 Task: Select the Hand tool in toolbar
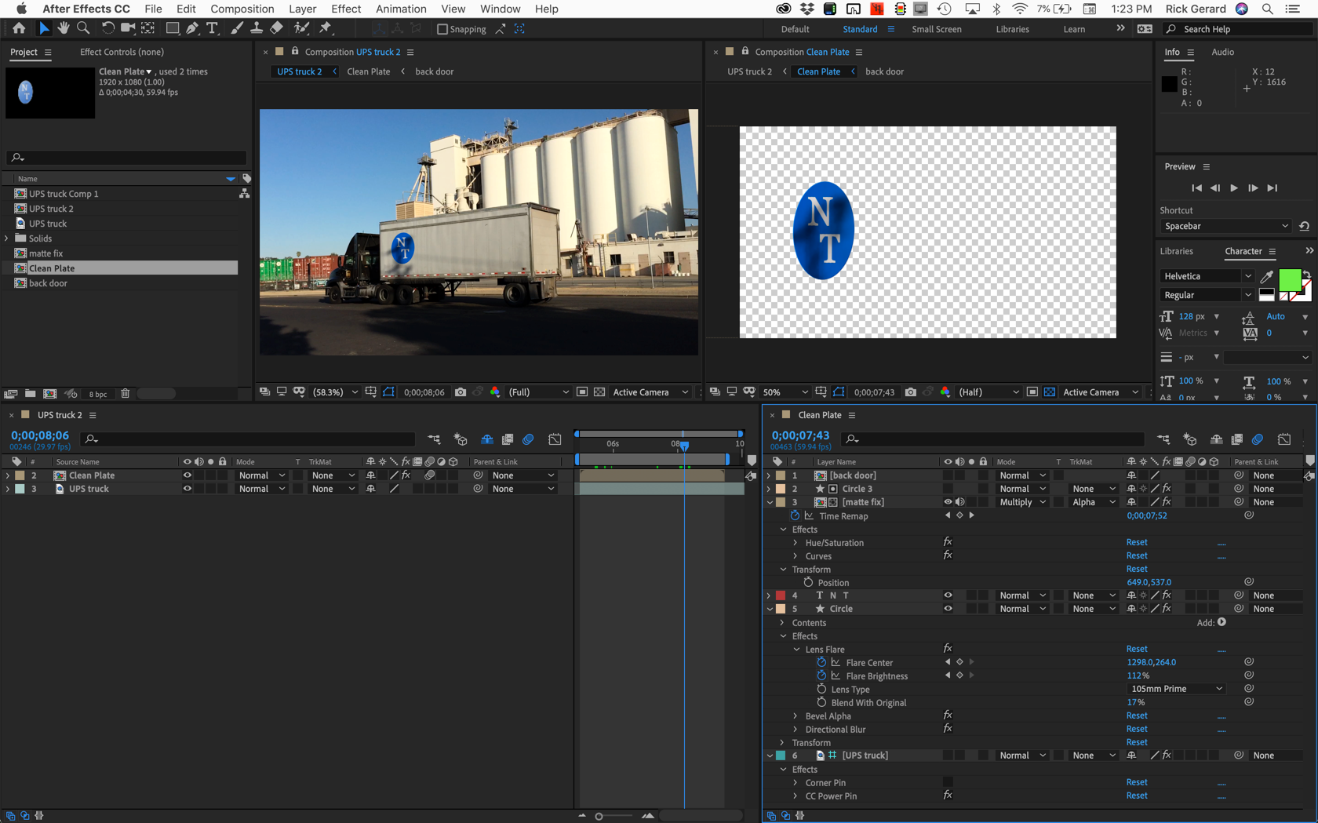(x=64, y=28)
